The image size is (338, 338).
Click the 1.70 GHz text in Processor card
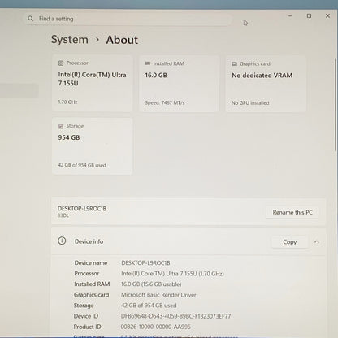click(x=67, y=102)
